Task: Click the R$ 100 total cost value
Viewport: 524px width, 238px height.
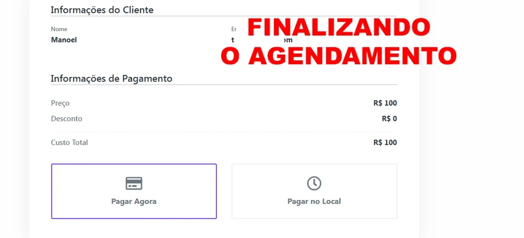Action: tap(385, 143)
